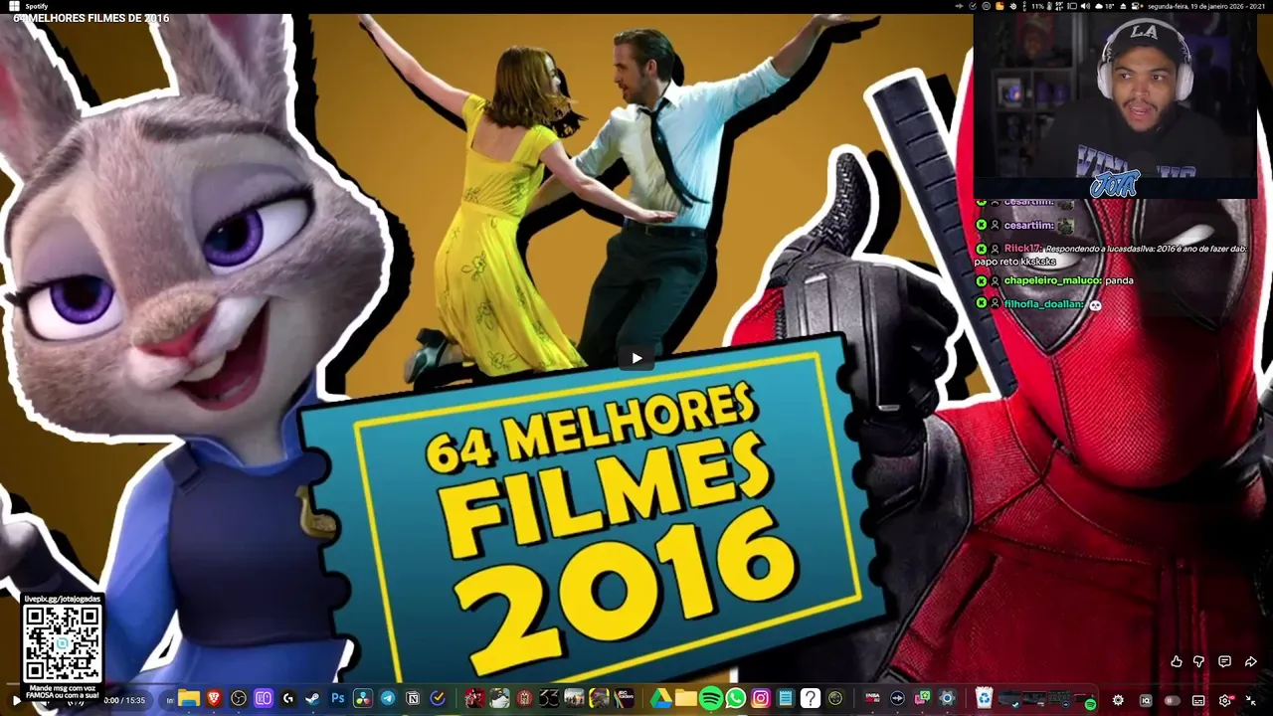Like the video with thumbs up icon
The width and height of the screenshot is (1273, 716).
point(1177,661)
